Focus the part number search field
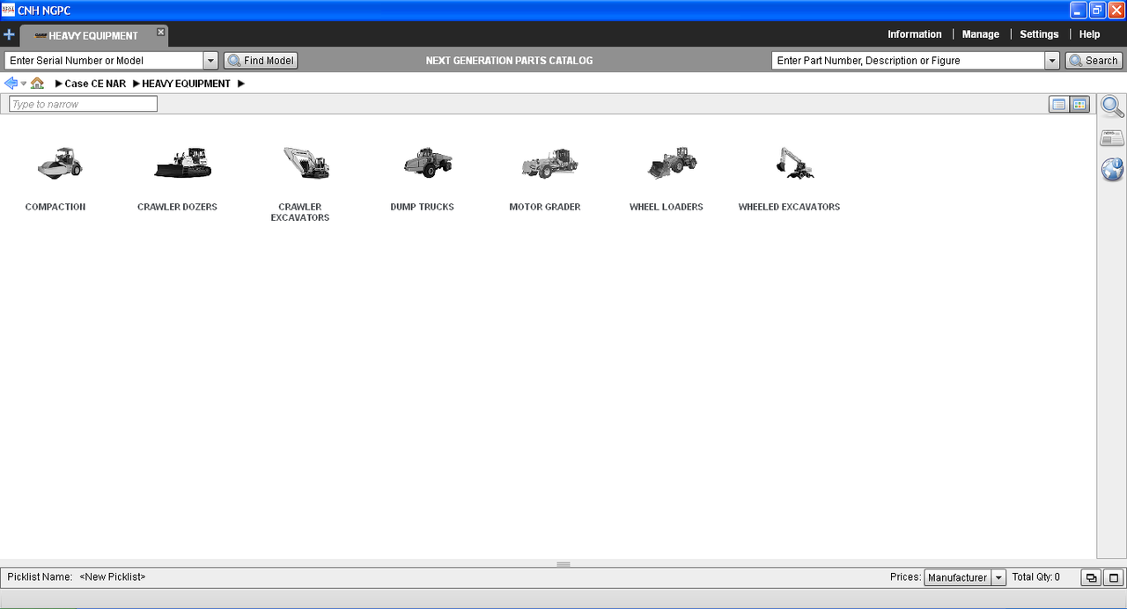This screenshot has height=609, width=1127. pos(909,61)
